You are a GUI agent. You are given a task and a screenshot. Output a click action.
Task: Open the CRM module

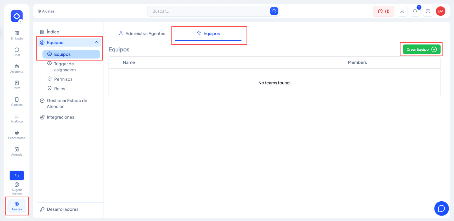tap(17, 85)
